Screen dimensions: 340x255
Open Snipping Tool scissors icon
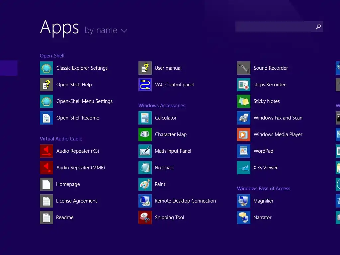(x=145, y=217)
